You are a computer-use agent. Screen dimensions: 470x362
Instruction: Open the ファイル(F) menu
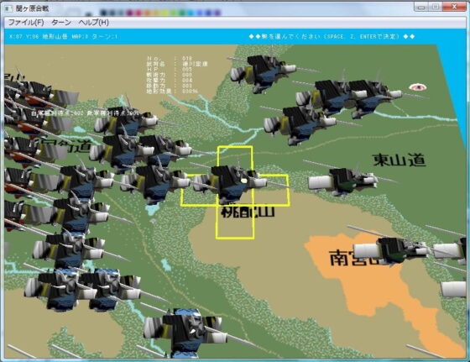(x=26, y=23)
